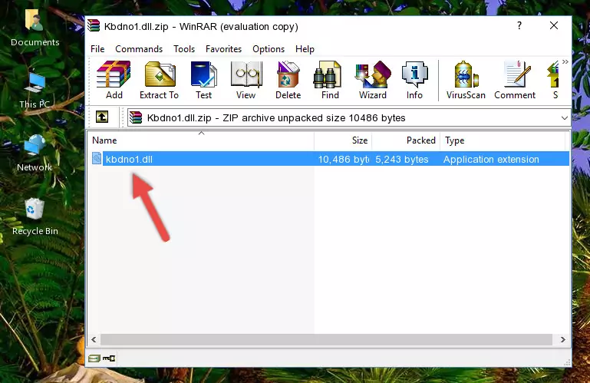The image size is (590, 383).
Task: Click the Extract To toolbar icon
Action: click(x=159, y=81)
